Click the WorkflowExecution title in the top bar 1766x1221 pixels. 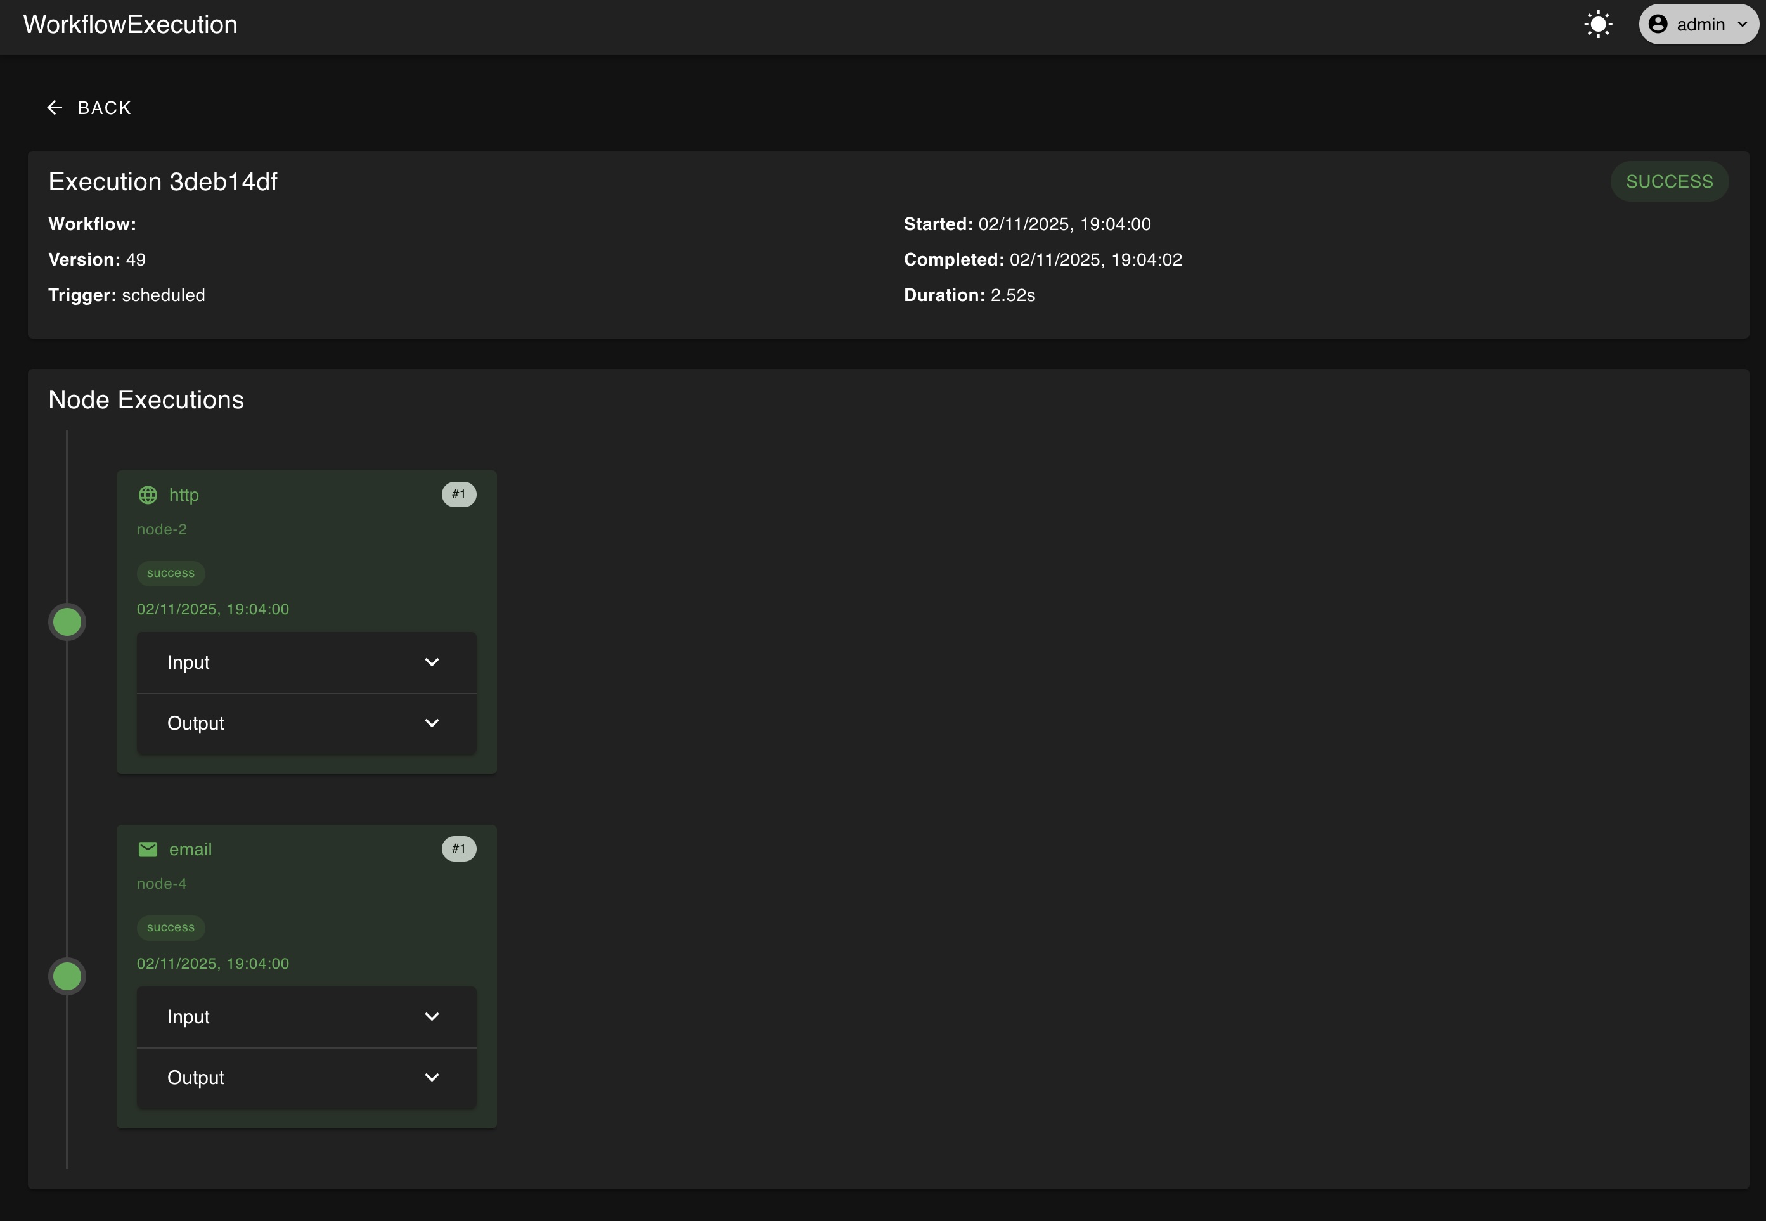coord(129,23)
